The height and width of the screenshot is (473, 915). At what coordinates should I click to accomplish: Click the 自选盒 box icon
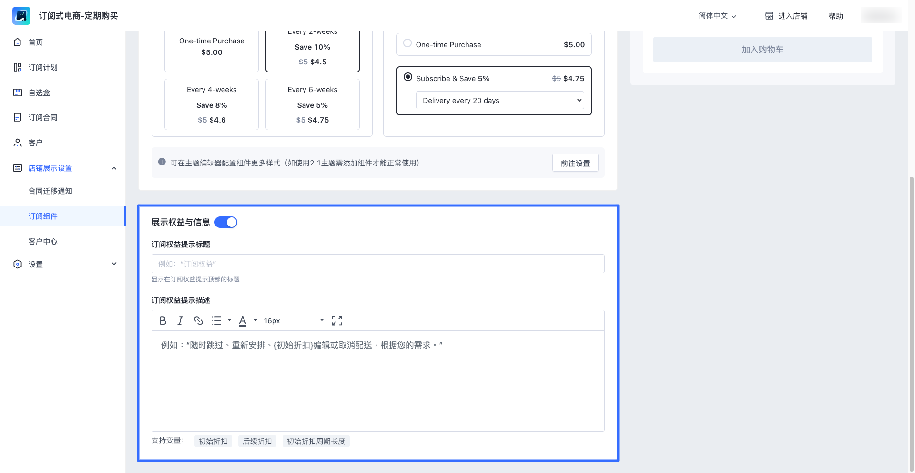click(18, 93)
